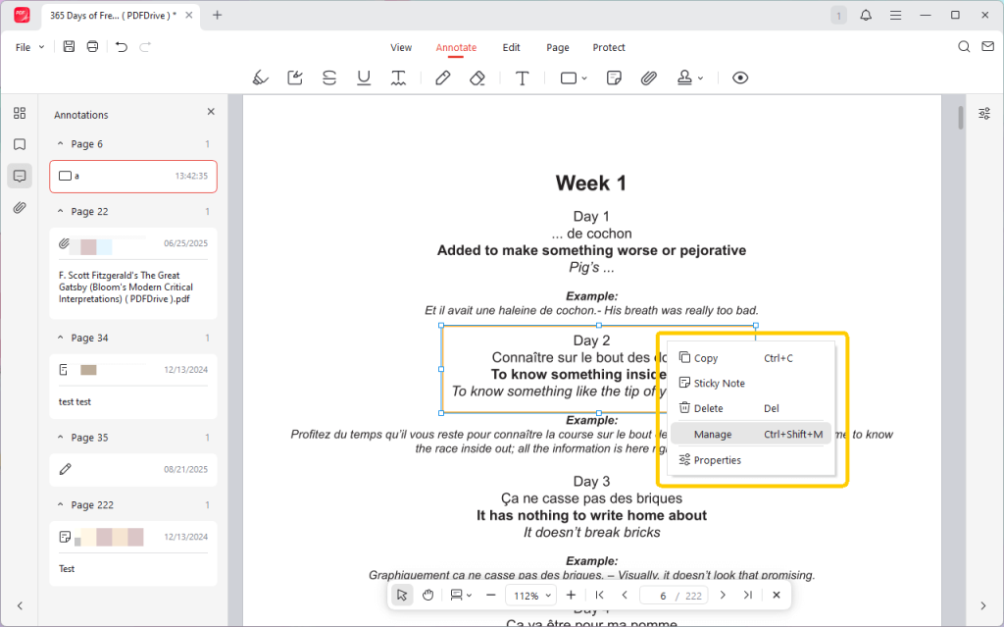1004x627 pixels.
Task: Collapse the Page 22 annotations group
Action: click(60, 212)
